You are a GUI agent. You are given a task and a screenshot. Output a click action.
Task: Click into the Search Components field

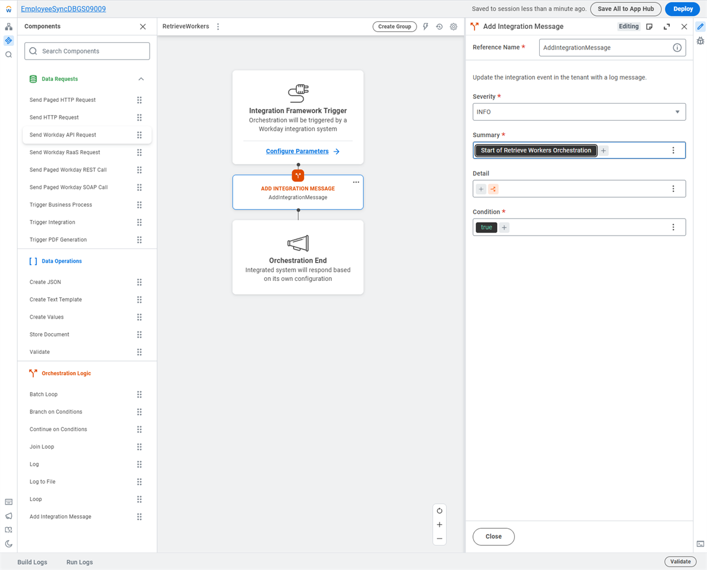pyautogui.click(x=87, y=51)
